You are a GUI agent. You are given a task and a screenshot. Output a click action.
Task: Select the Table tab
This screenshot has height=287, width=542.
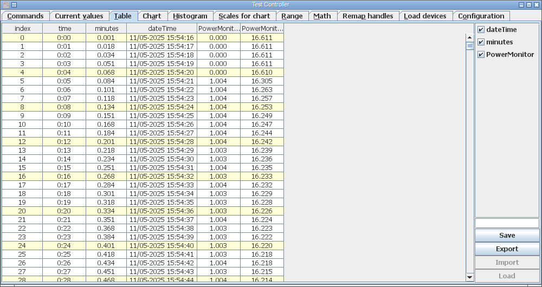click(123, 16)
